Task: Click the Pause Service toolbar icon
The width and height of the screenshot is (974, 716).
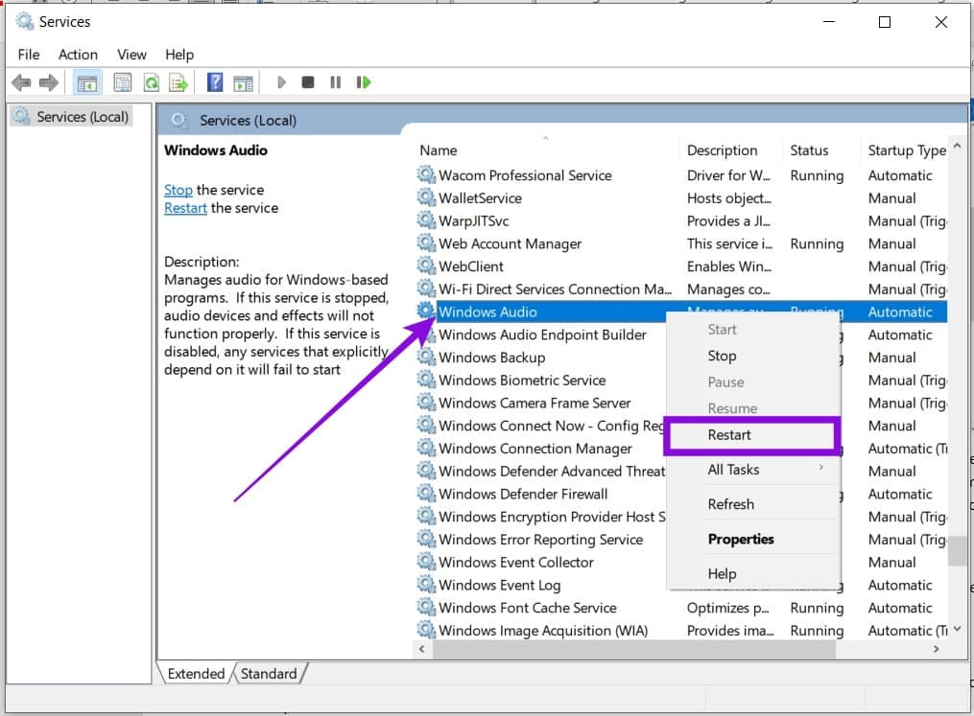Action: pyautogui.click(x=336, y=81)
